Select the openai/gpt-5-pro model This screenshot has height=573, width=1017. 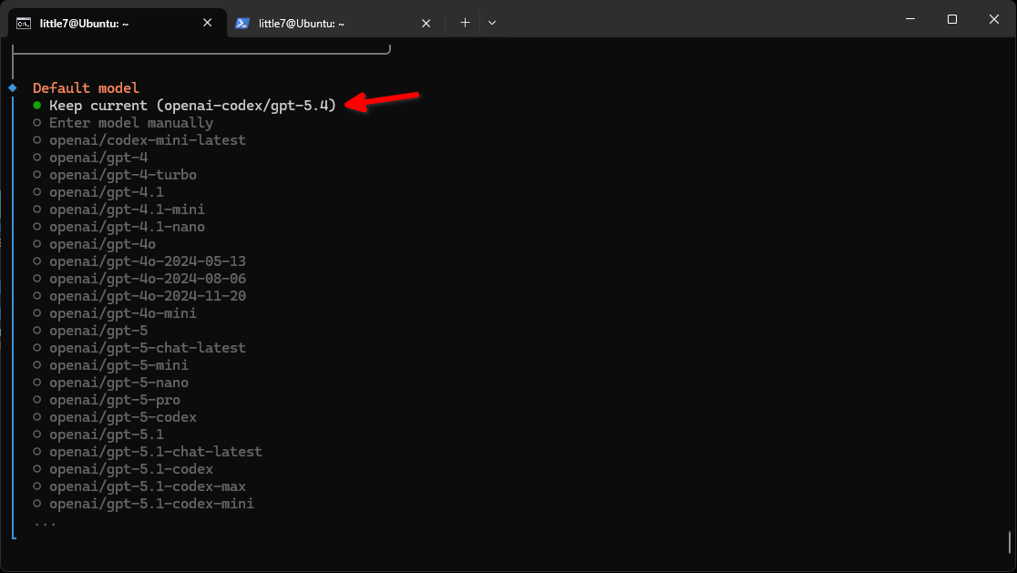(x=114, y=400)
